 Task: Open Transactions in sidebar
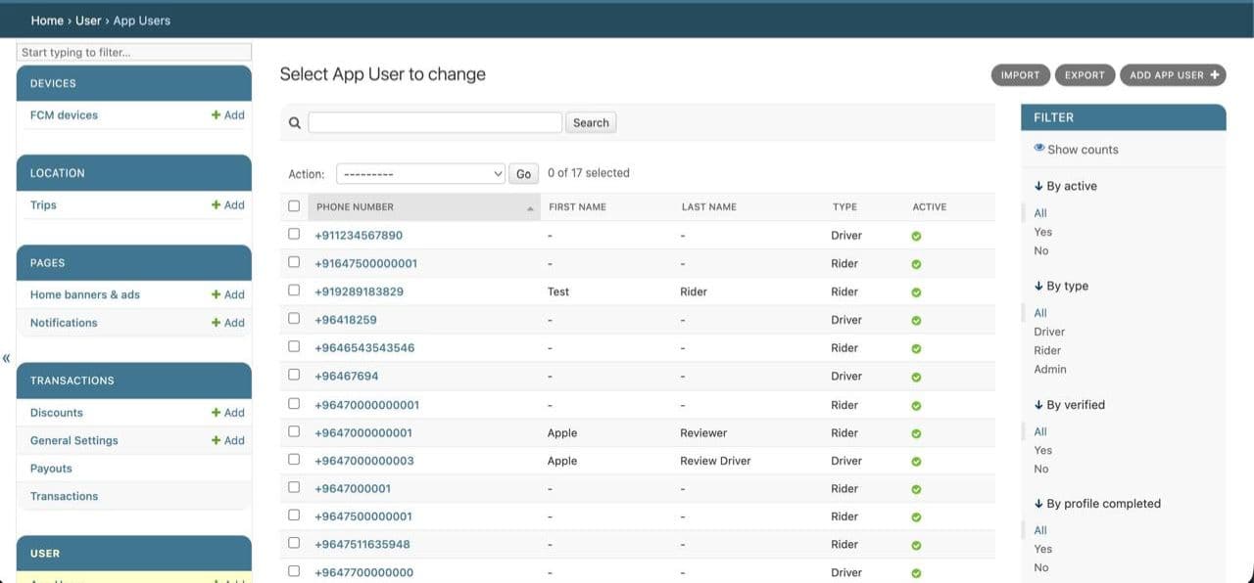(64, 496)
